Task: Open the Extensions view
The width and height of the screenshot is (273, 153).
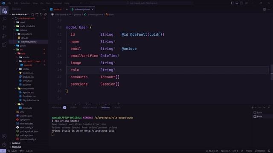Action: coord(4,45)
